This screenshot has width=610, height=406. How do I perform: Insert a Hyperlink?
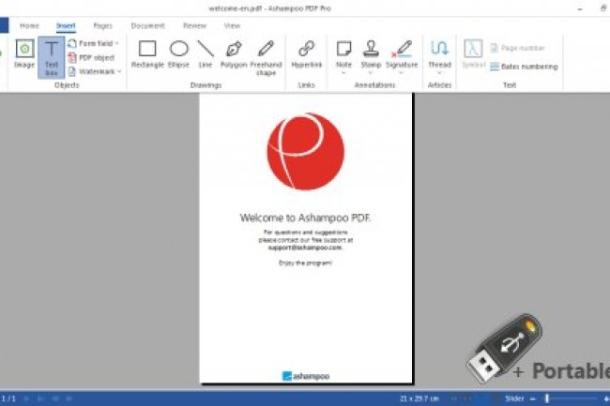click(x=306, y=54)
